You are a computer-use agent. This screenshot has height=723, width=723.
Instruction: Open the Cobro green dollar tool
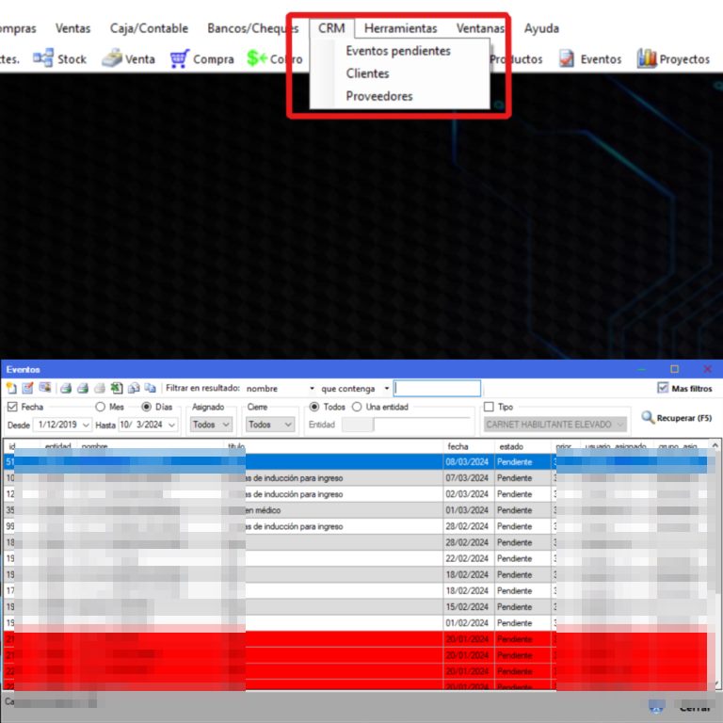click(275, 59)
